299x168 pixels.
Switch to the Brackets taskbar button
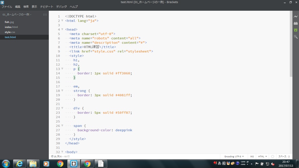pyautogui.click(x=74, y=164)
